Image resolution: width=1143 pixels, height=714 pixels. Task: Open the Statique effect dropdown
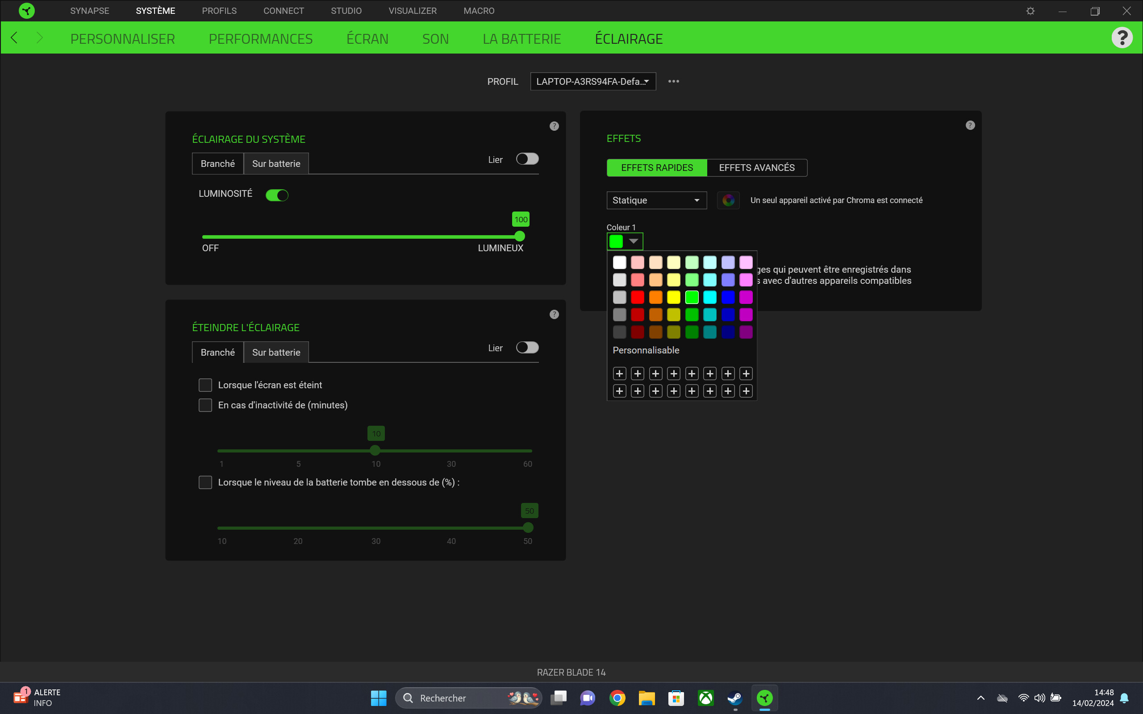tap(656, 200)
